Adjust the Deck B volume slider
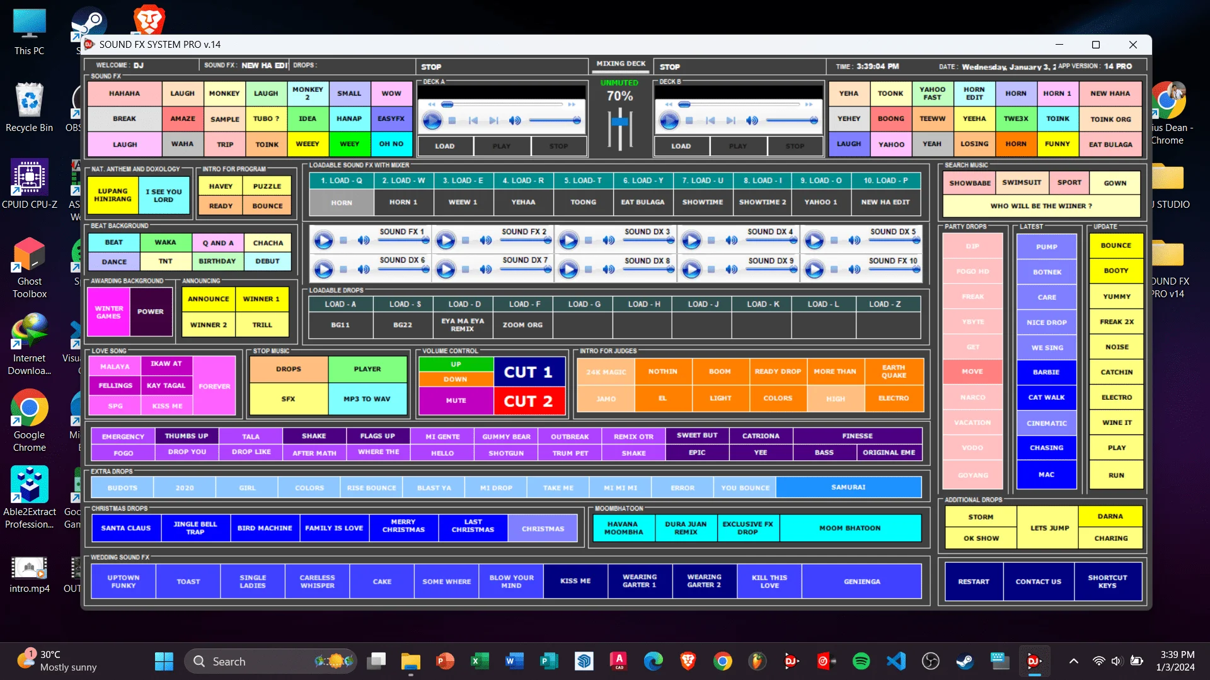 tap(792, 120)
